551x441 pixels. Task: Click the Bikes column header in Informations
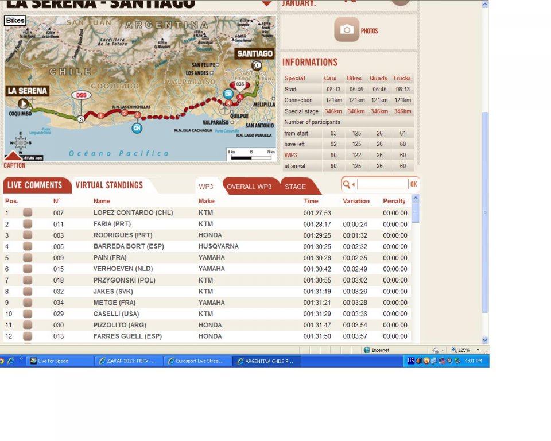click(354, 78)
